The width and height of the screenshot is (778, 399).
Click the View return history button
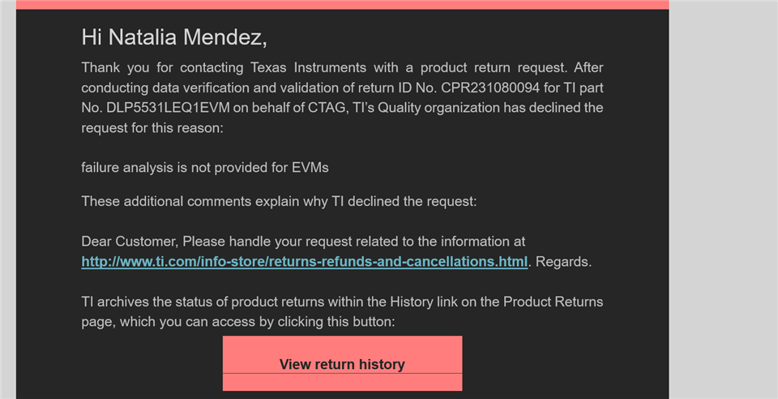[342, 364]
